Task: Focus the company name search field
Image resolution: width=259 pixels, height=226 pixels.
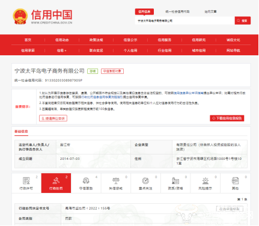Action: (184, 20)
